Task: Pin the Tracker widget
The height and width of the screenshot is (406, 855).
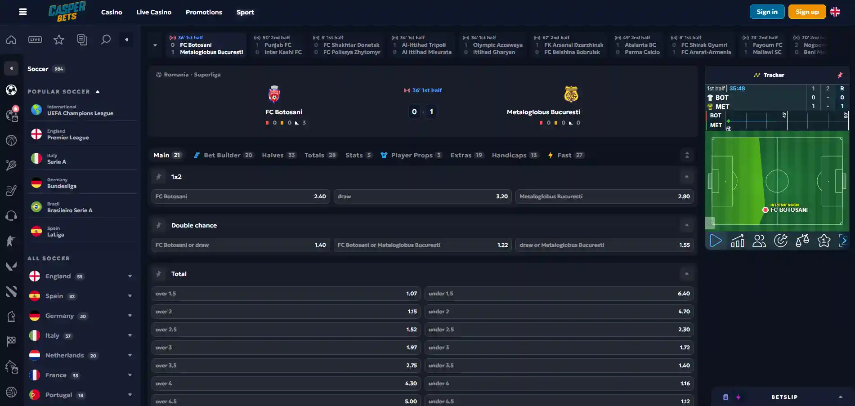Action: [x=840, y=75]
